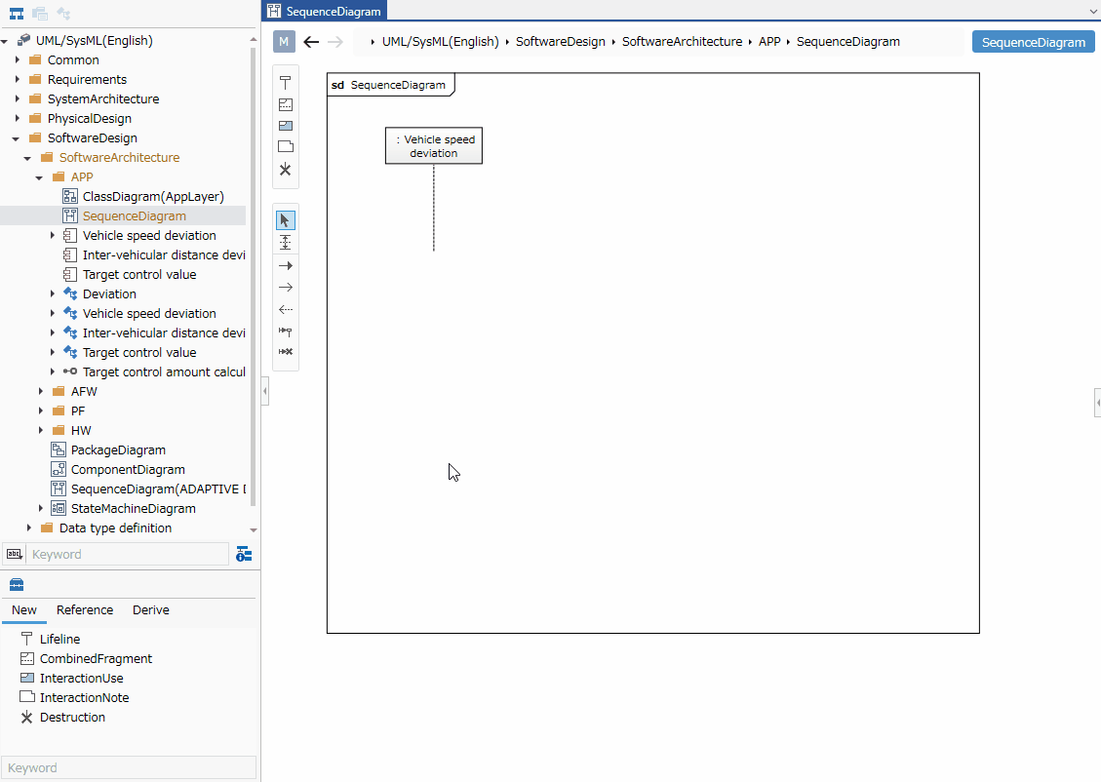Choose Destruction in the New list

[62, 718]
